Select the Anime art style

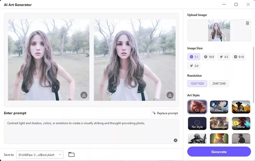[219, 107]
